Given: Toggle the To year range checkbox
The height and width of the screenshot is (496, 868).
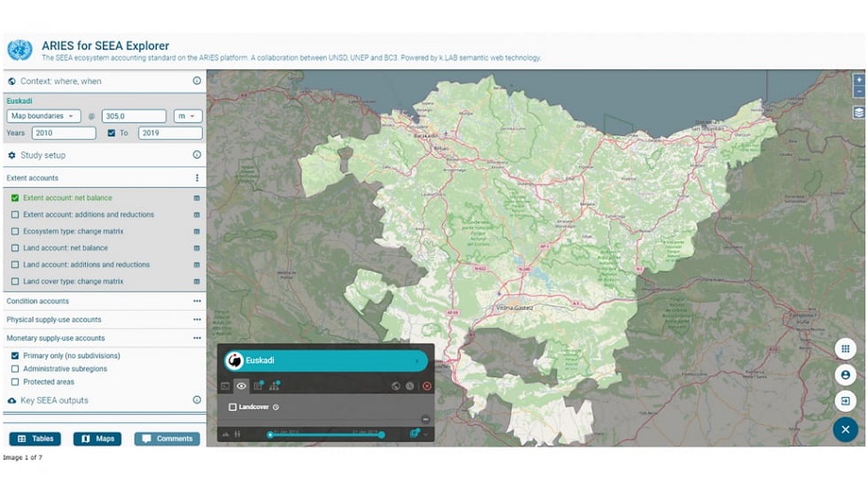Looking at the screenshot, I should 111,133.
